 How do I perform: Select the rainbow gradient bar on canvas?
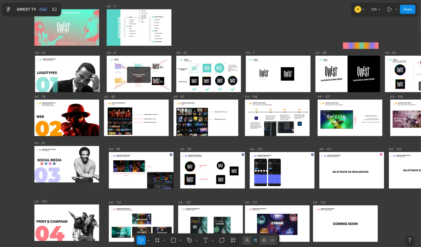pyautogui.click(x=361, y=46)
